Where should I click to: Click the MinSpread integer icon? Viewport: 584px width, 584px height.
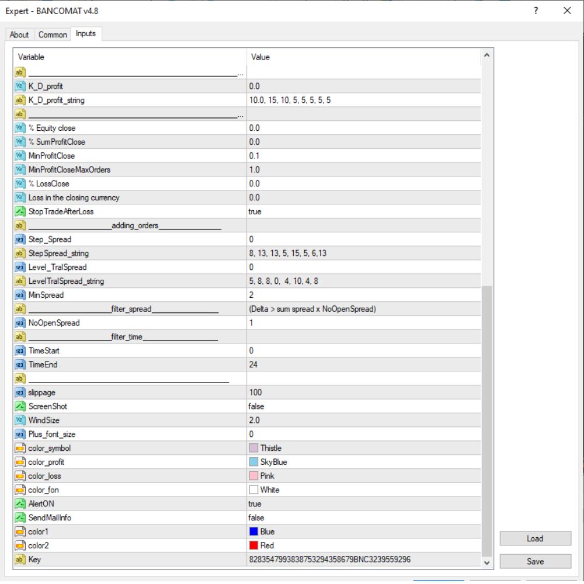point(20,295)
